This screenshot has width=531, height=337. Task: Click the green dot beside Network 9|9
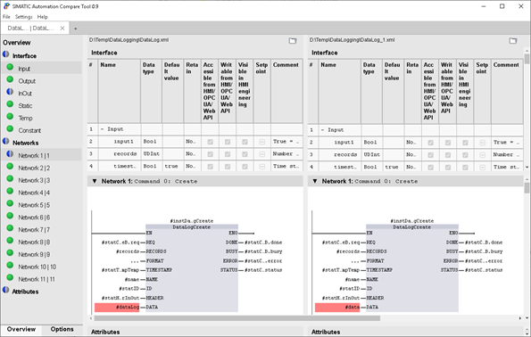click(10, 253)
